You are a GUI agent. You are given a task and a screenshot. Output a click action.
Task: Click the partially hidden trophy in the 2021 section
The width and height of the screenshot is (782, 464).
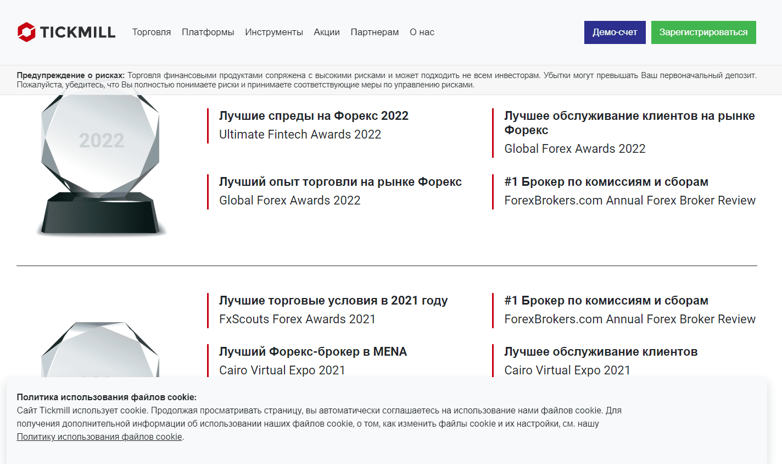[100, 349]
